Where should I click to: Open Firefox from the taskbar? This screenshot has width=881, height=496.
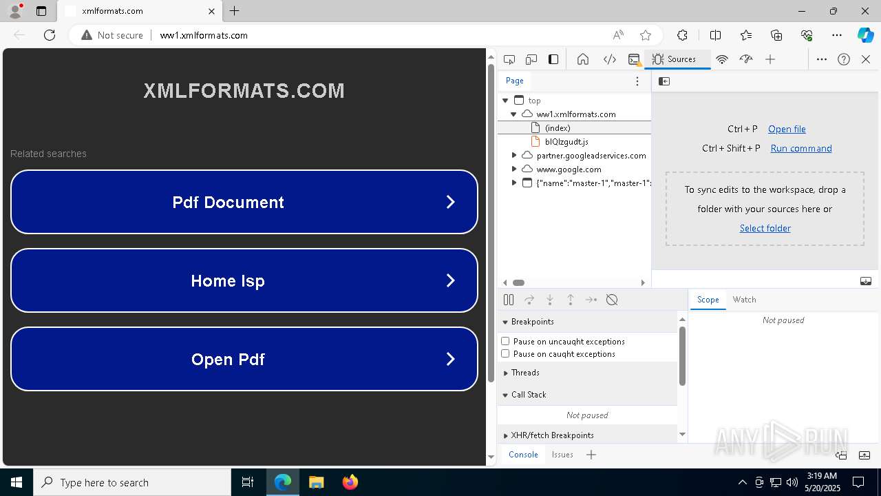point(350,482)
